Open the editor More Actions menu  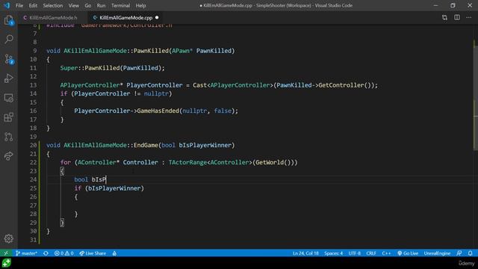click(469, 18)
